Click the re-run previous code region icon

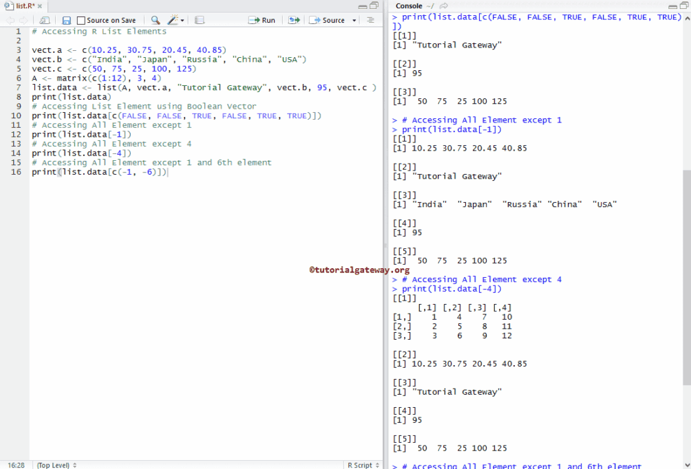tap(293, 20)
